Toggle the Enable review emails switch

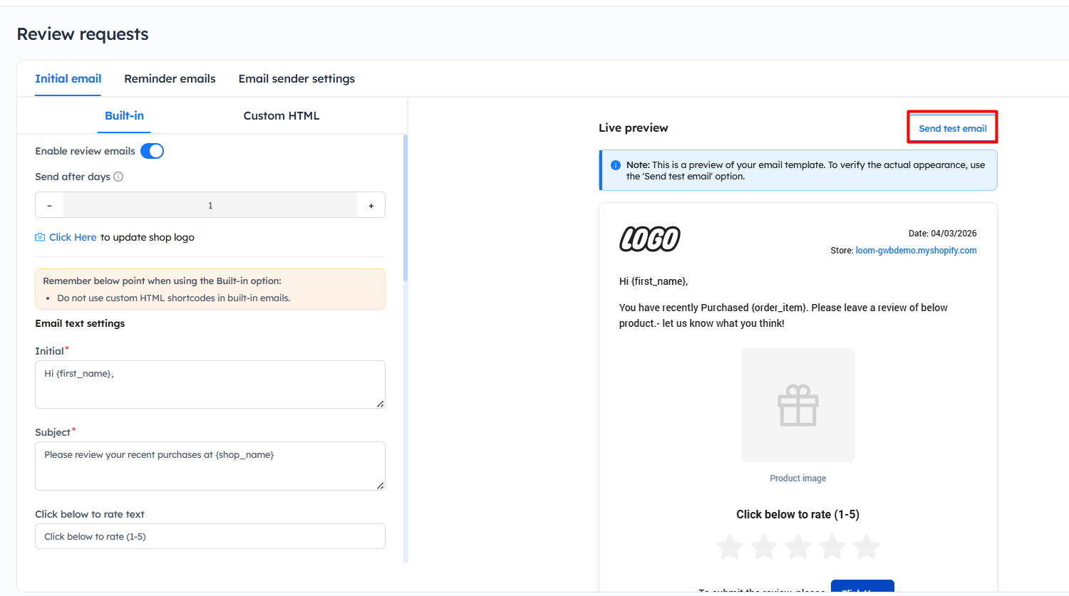(152, 151)
